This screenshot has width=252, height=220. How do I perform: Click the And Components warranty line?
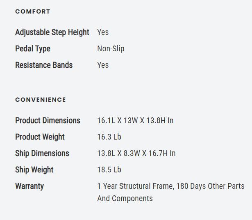(125, 198)
